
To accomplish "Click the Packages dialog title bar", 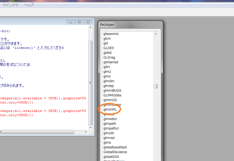I will [130, 25].
